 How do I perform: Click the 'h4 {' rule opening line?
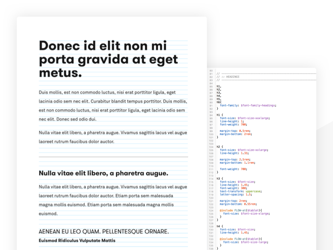click(220, 226)
